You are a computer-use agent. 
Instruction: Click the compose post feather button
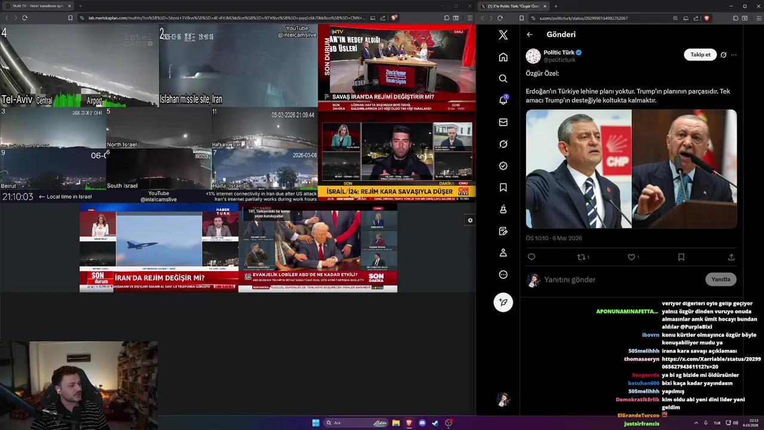pos(503,302)
